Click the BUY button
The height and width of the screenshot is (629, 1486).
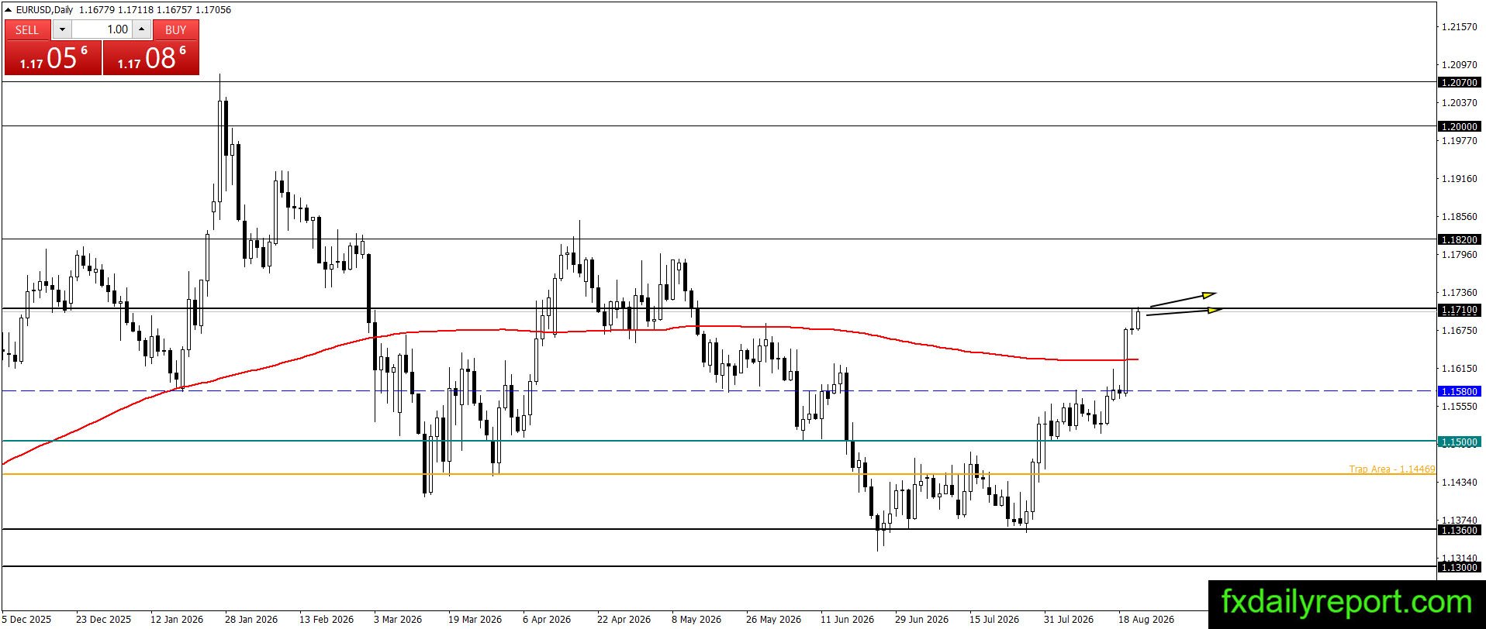click(x=176, y=29)
